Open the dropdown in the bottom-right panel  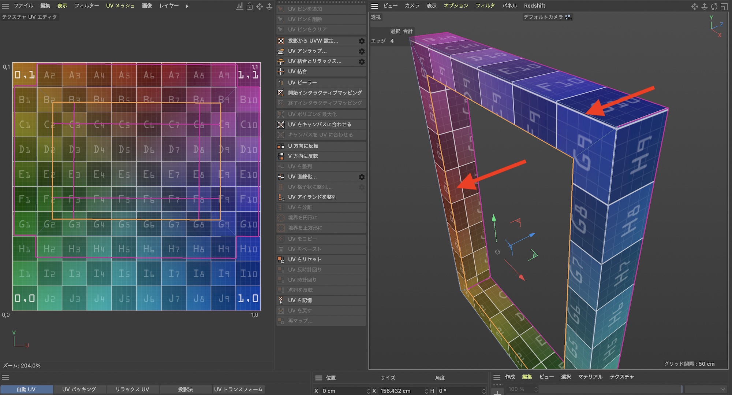tap(705, 389)
